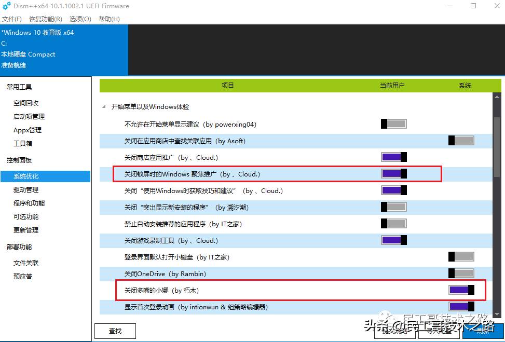This screenshot has width=505, height=342.
Task: Toggle 关闭游戏录制工具 switch
Action: [x=393, y=240]
